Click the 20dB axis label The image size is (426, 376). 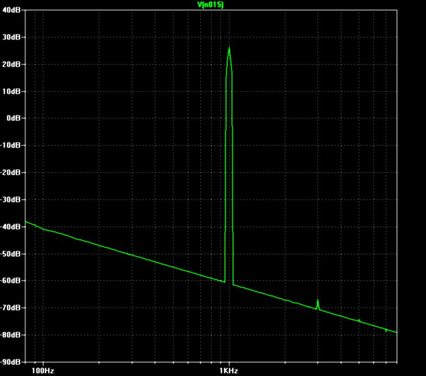(x=11, y=64)
